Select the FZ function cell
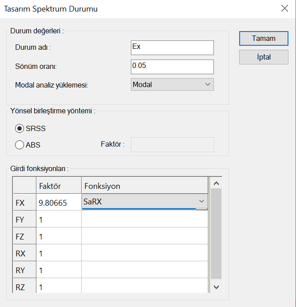This screenshot has width=296, height=307. [144, 236]
